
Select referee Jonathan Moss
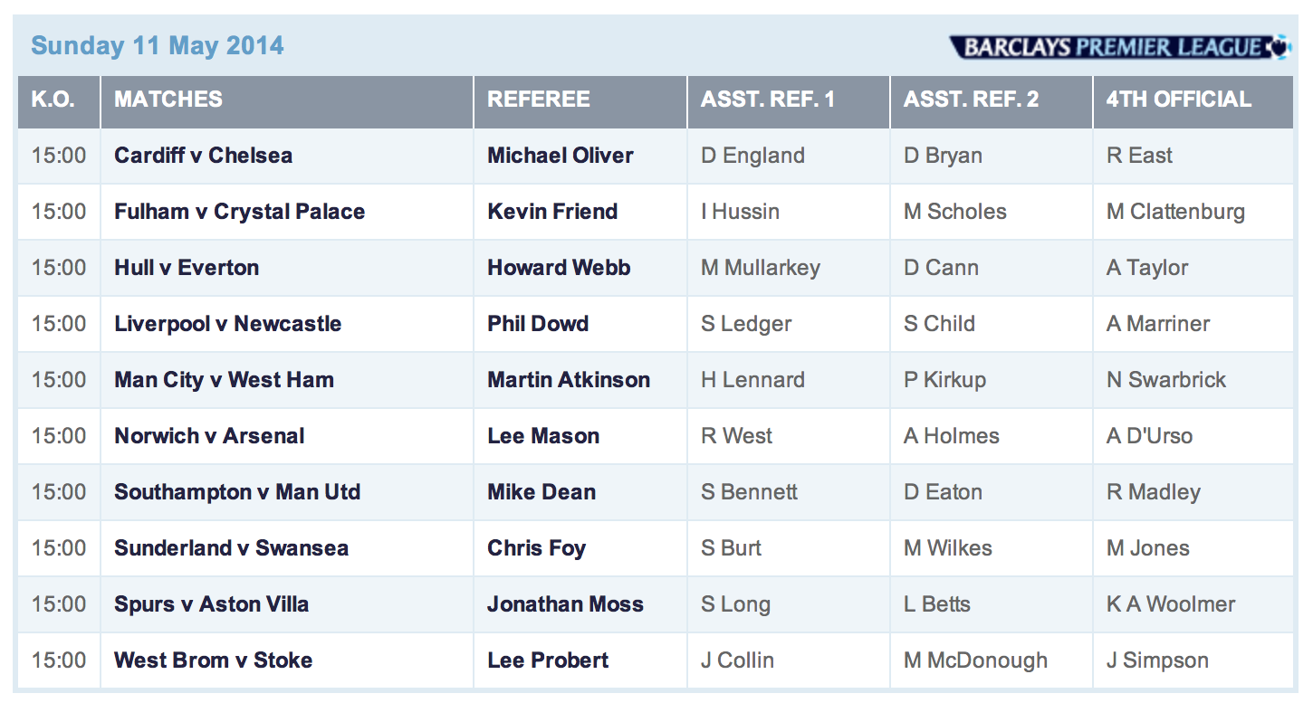pos(565,604)
